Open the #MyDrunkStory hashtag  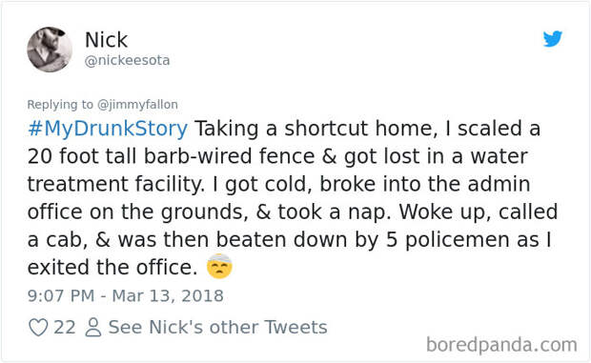tap(108, 129)
